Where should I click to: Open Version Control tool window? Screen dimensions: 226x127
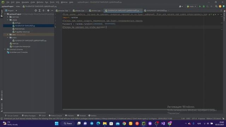tap(12, 116)
